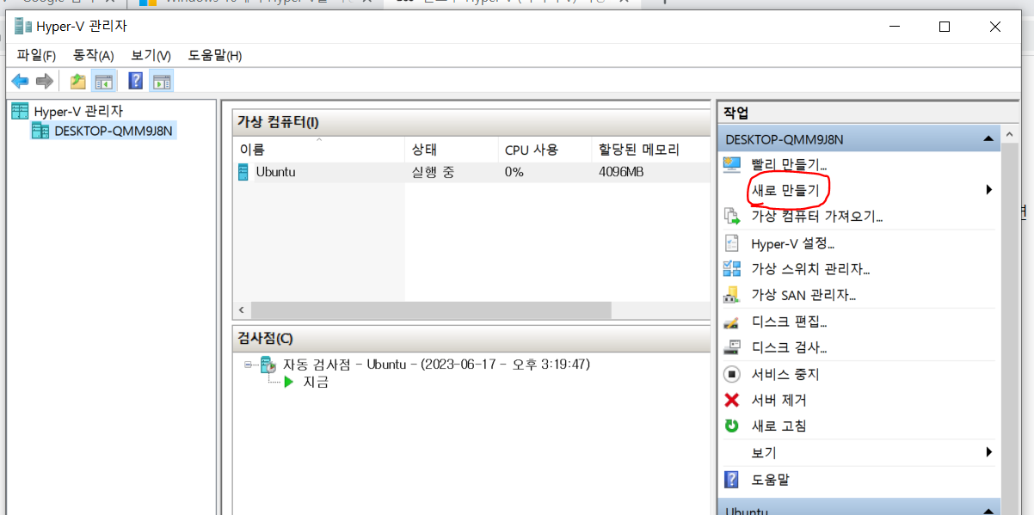The width and height of the screenshot is (1034, 515).
Task: Click the VM list horizontal scrollbar thumb
Action: (x=431, y=310)
